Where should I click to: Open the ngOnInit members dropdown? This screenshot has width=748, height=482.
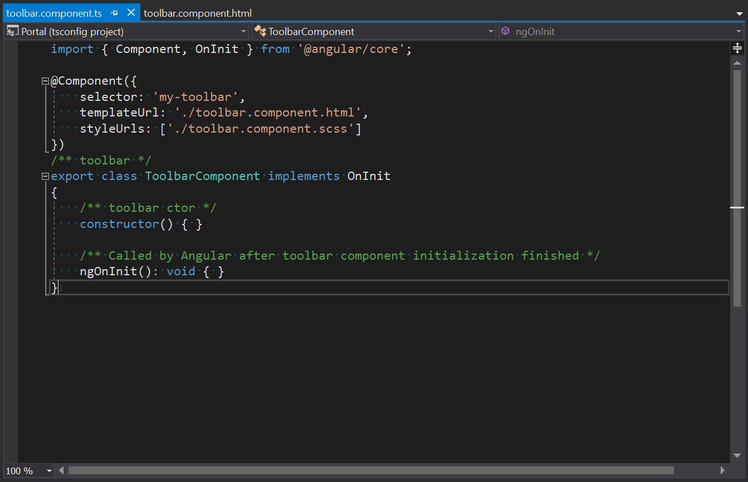[739, 31]
